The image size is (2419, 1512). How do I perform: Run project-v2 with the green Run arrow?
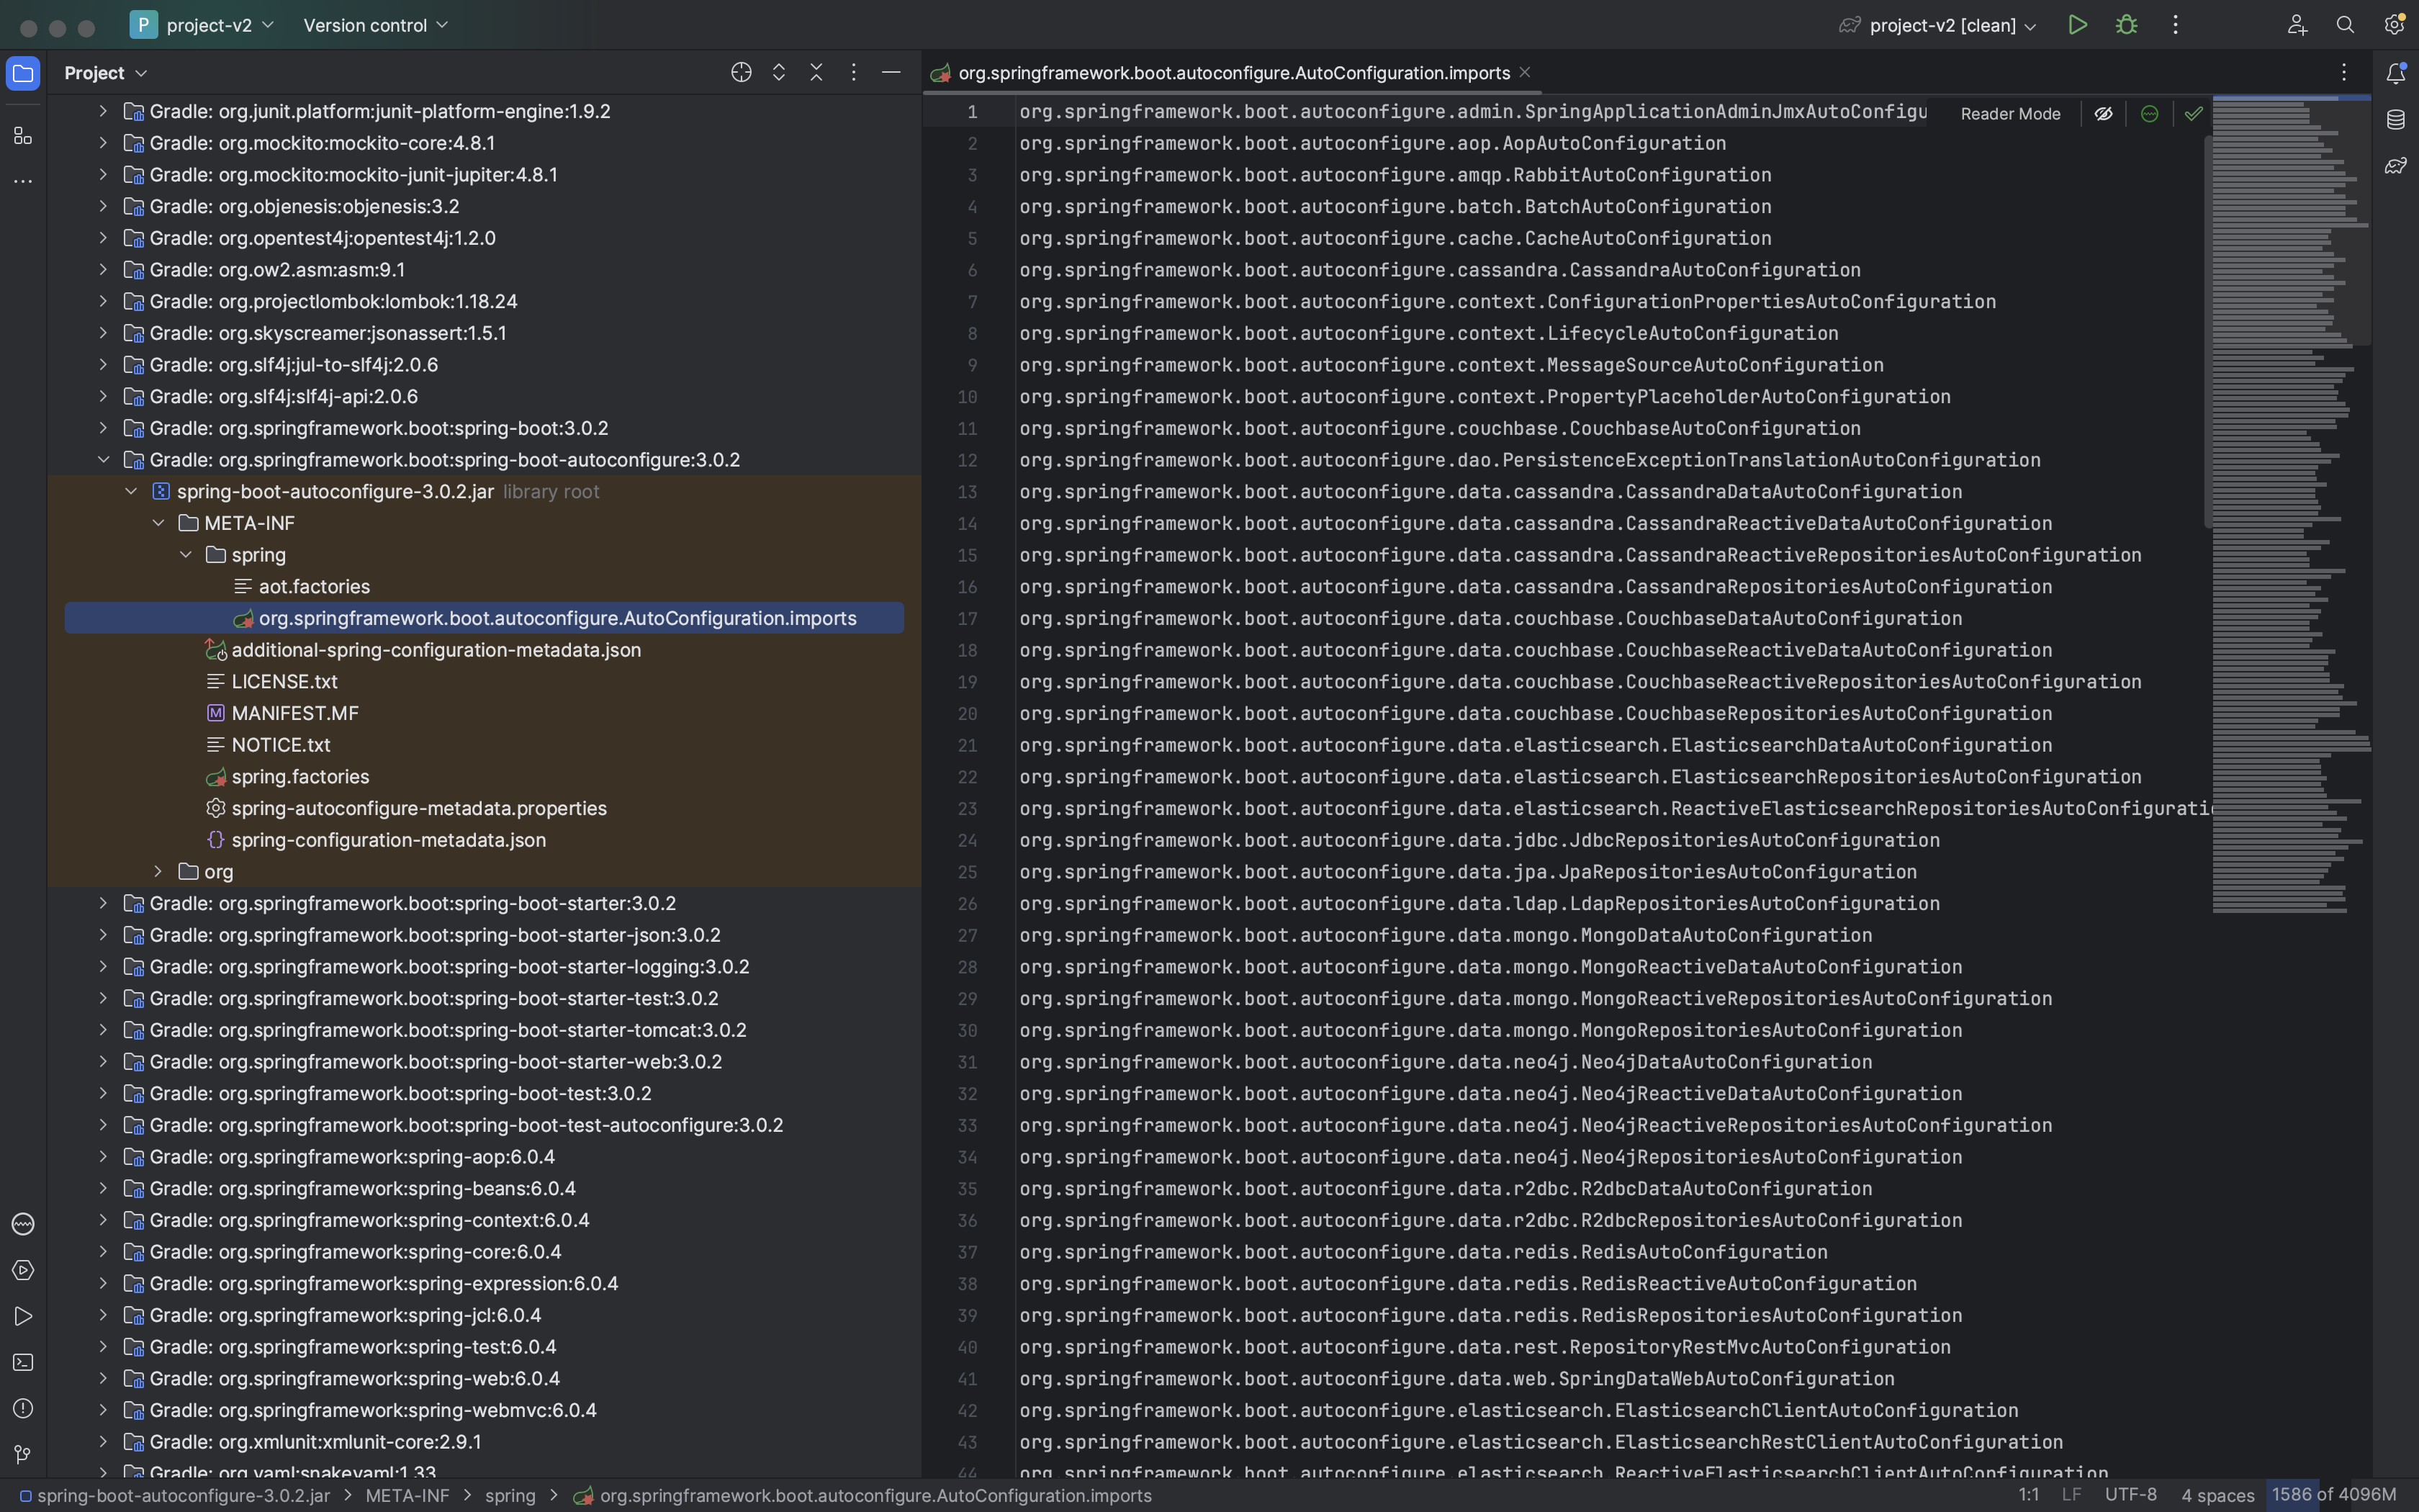2077,25
